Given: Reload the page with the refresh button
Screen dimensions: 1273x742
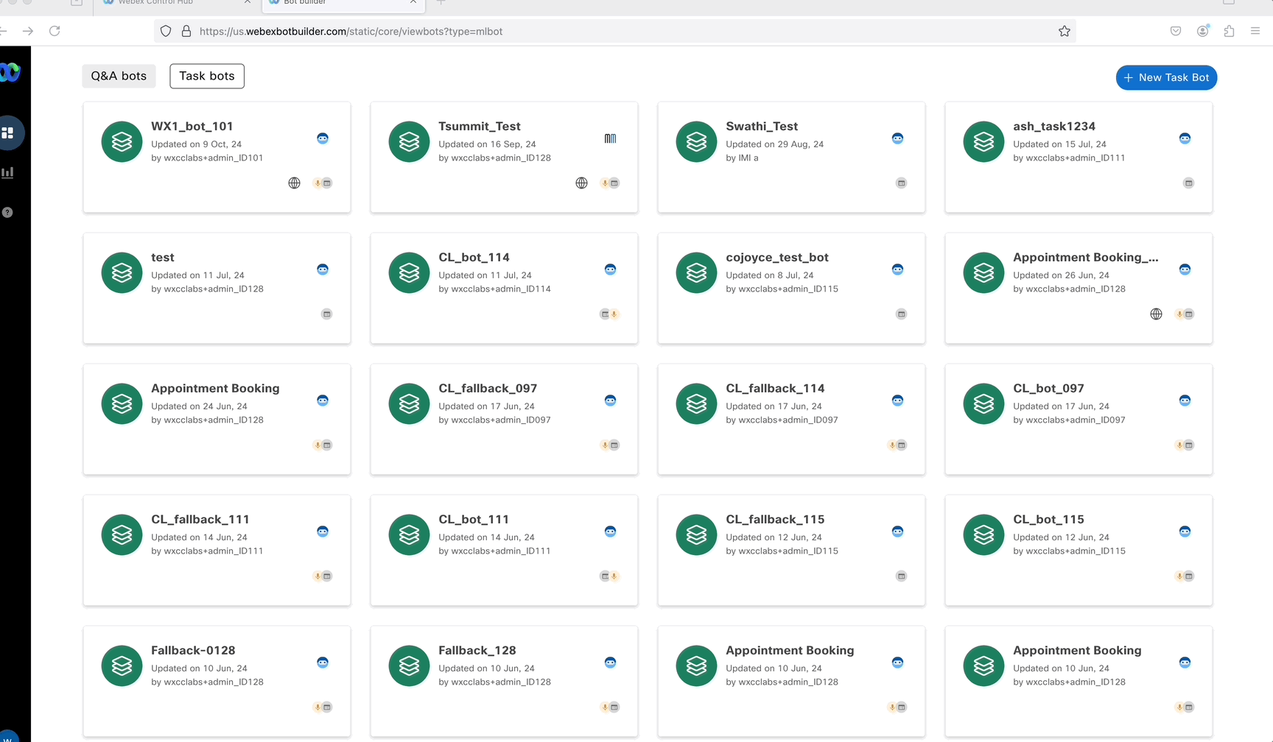Looking at the screenshot, I should point(55,31).
